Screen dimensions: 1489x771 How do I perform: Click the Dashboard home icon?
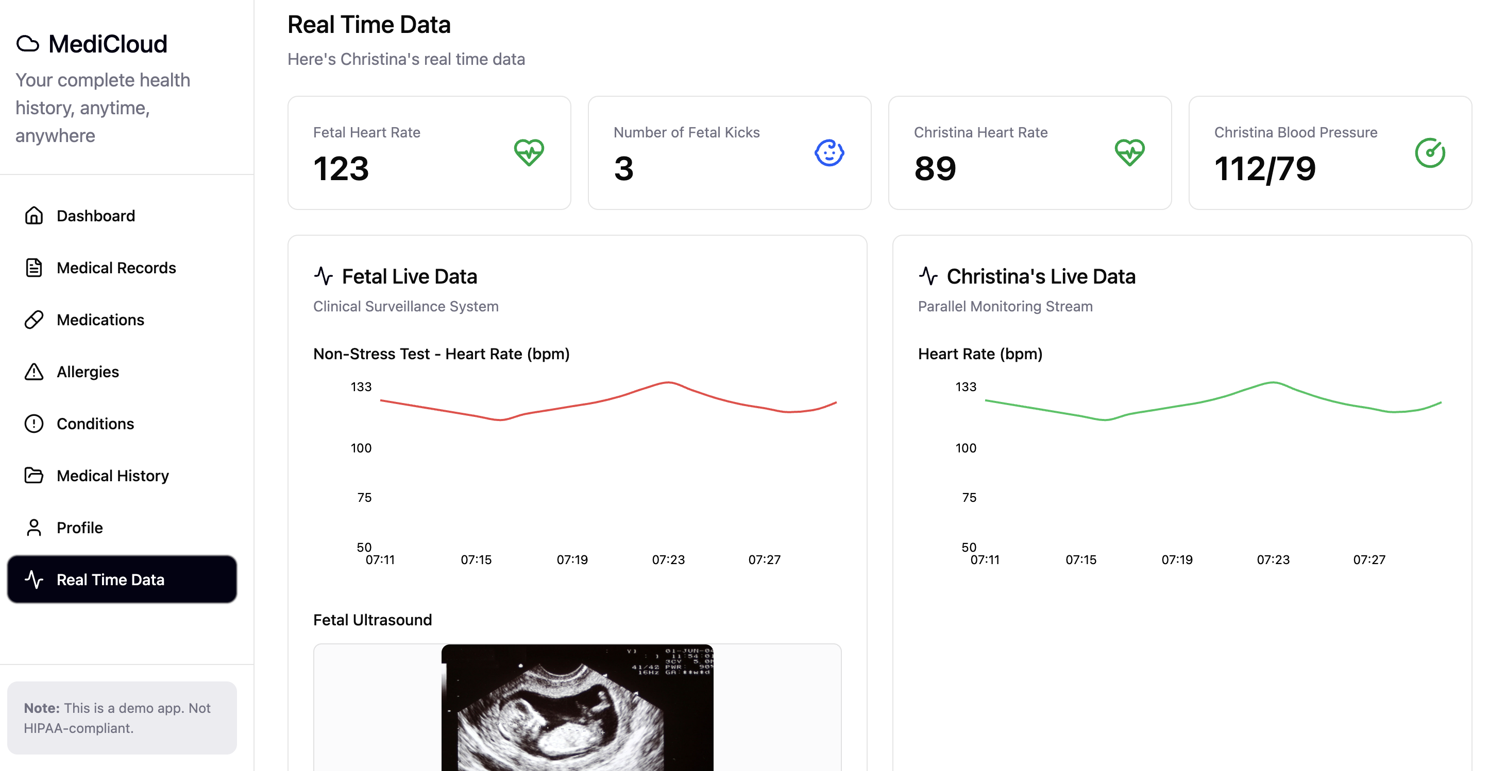(x=33, y=216)
